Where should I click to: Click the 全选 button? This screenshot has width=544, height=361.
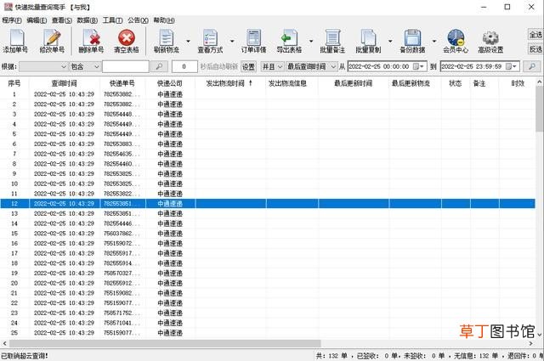[535, 35]
